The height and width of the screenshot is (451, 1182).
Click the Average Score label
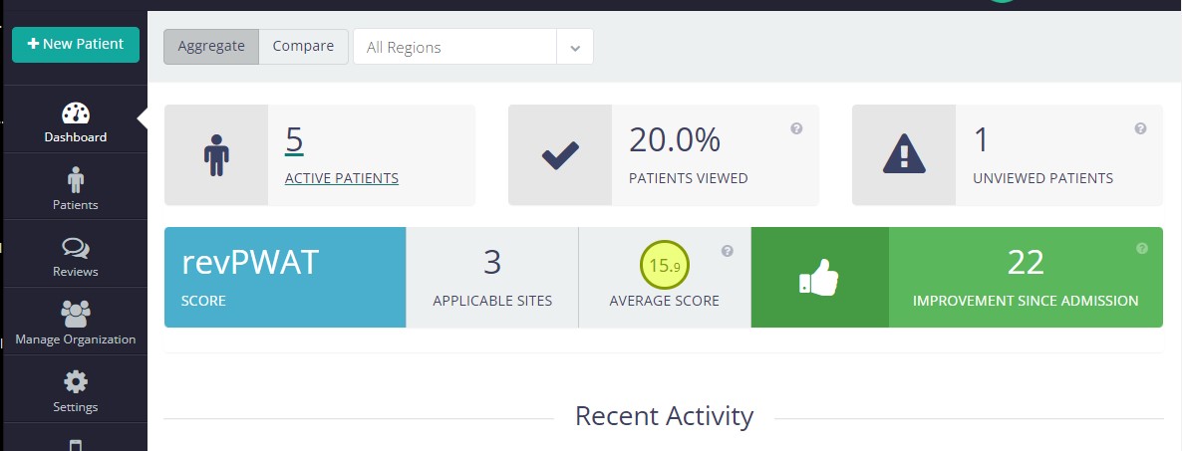click(x=664, y=301)
